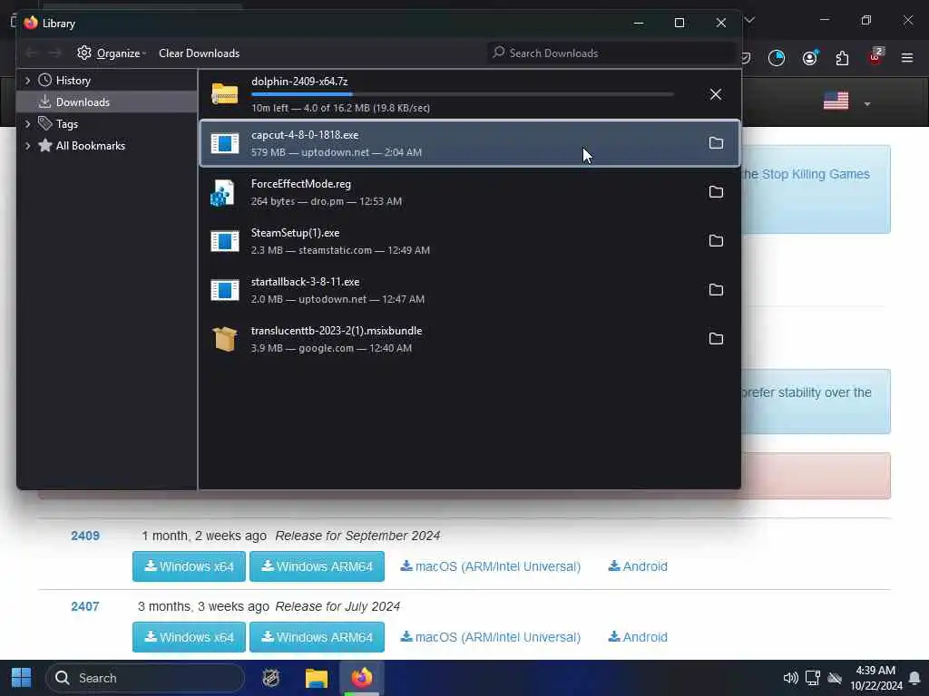Screen dimensions: 929x696
Task: Open notifications bell in system tray
Action: pyautogui.click(x=914, y=678)
